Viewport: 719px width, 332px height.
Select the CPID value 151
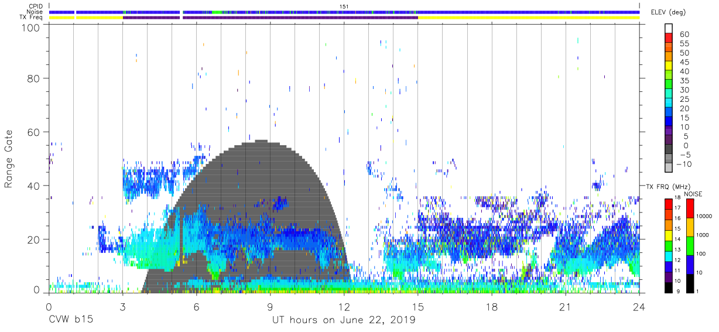344,6
